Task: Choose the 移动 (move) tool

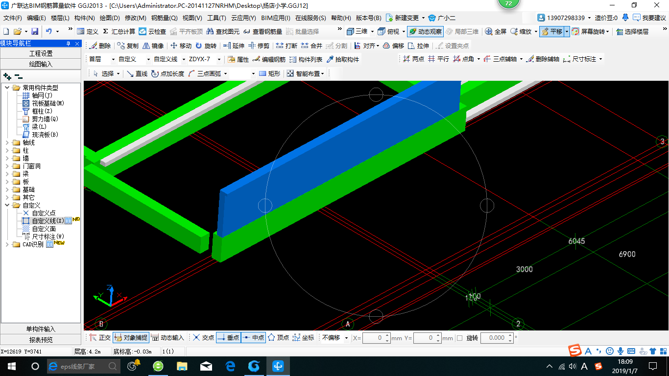Action: [x=181, y=46]
